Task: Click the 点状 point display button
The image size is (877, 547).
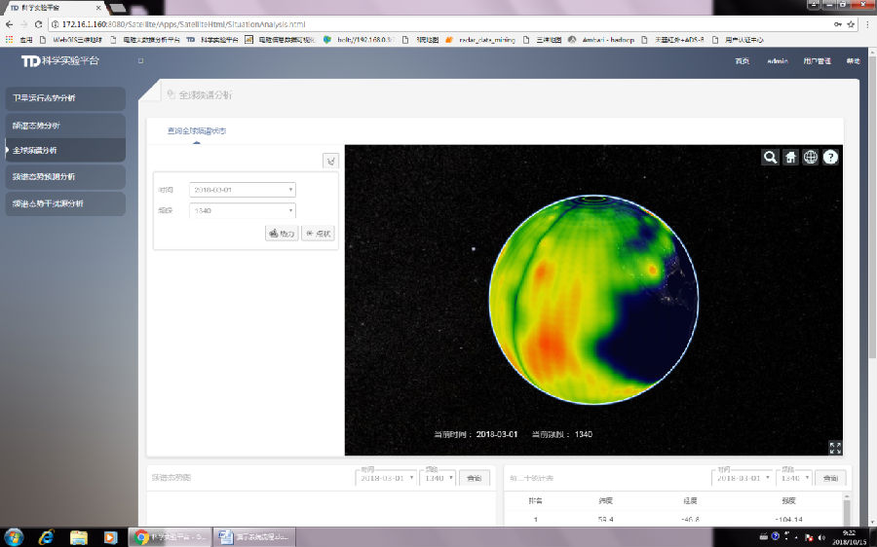Action: tap(319, 234)
